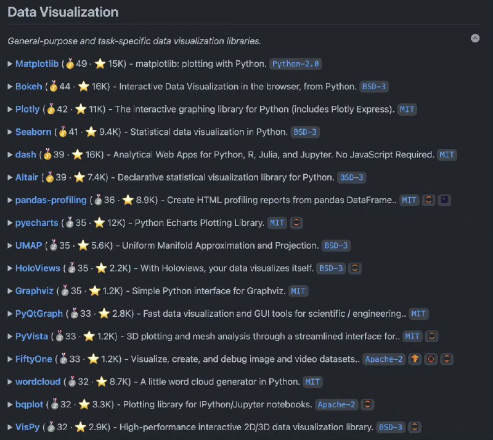Image resolution: width=493 pixels, height=440 pixels.
Task: Open the pyecharts project link
Action: pyautogui.click(x=37, y=223)
